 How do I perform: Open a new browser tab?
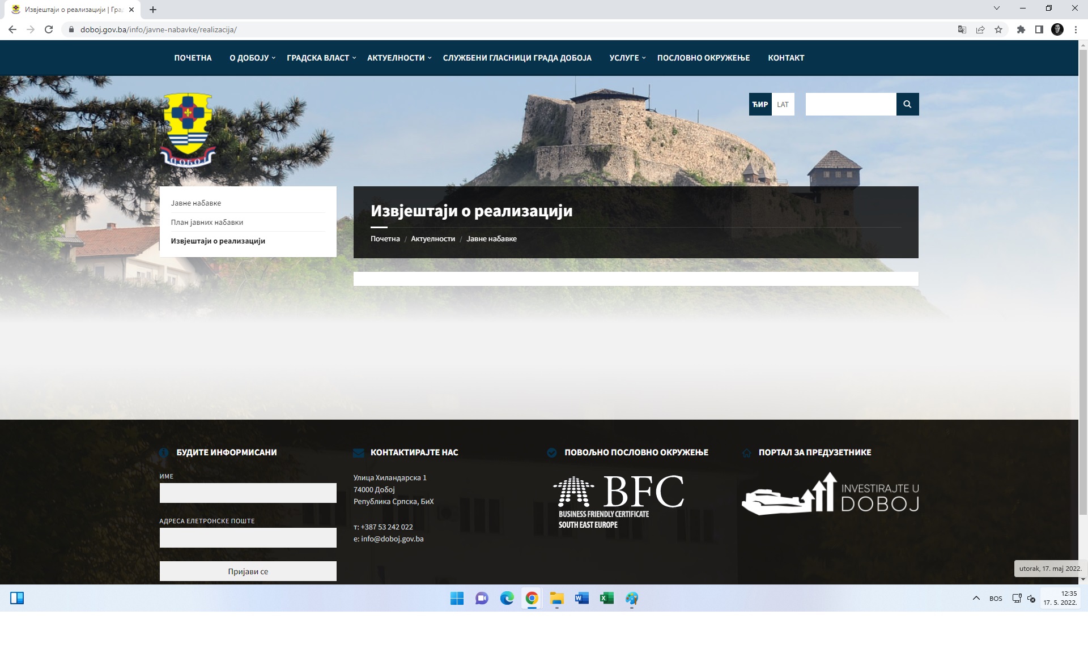153,10
